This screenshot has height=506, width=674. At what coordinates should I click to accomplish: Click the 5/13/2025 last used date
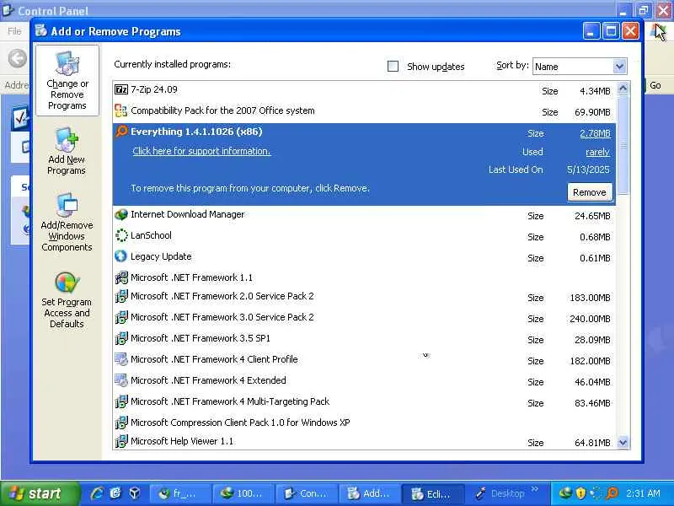(588, 170)
